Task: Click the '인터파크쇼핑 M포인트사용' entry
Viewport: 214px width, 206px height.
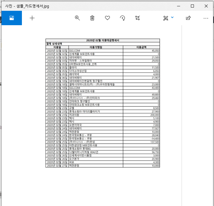Action: [84, 105]
